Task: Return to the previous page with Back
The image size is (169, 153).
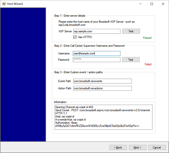Action: (x=118, y=148)
